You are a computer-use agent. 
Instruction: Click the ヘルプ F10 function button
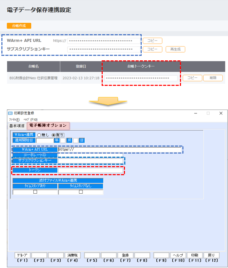point(178,255)
